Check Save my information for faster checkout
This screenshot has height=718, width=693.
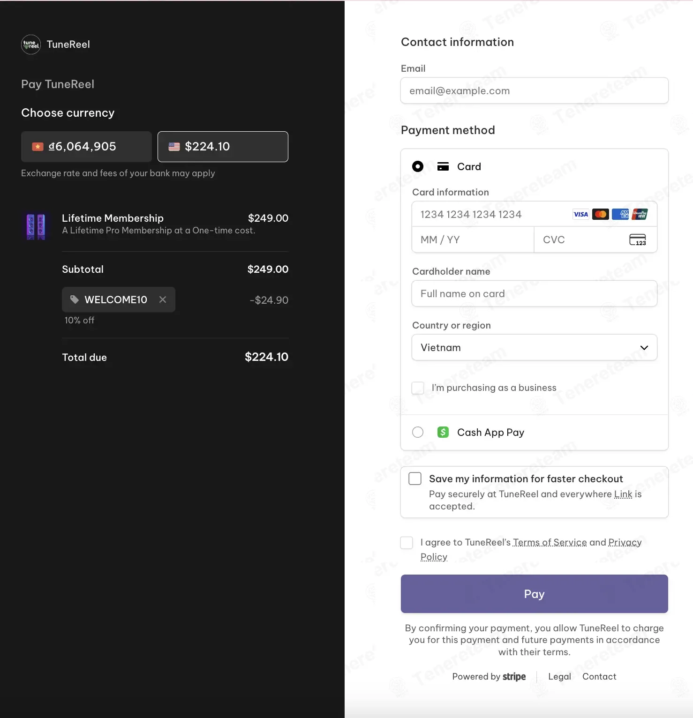pyautogui.click(x=415, y=479)
